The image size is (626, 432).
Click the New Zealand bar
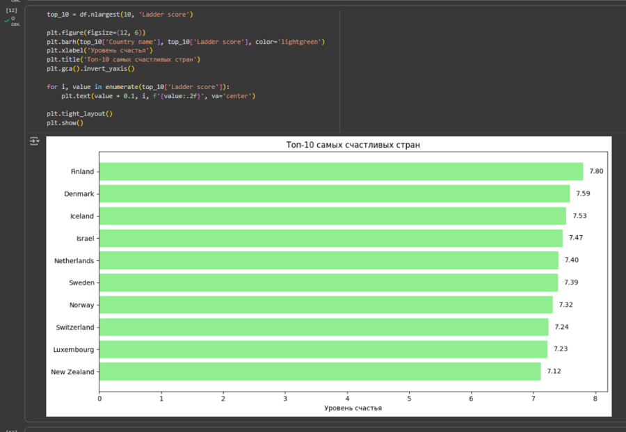(320, 371)
